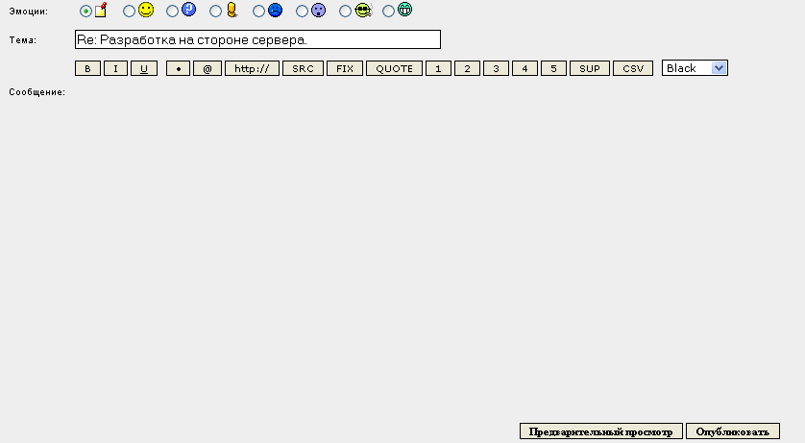Viewport: 805px width, 443px height.
Task: Click the purple surprised face emoticon
Action: [x=318, y=11]
